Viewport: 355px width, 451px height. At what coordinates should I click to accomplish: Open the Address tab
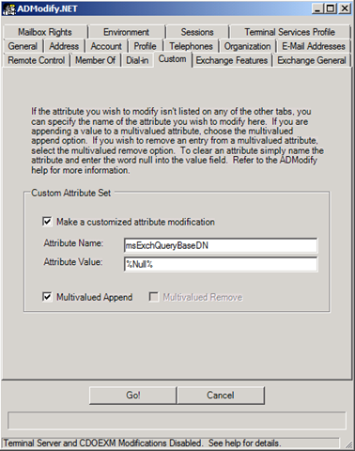tap(64, 46)
